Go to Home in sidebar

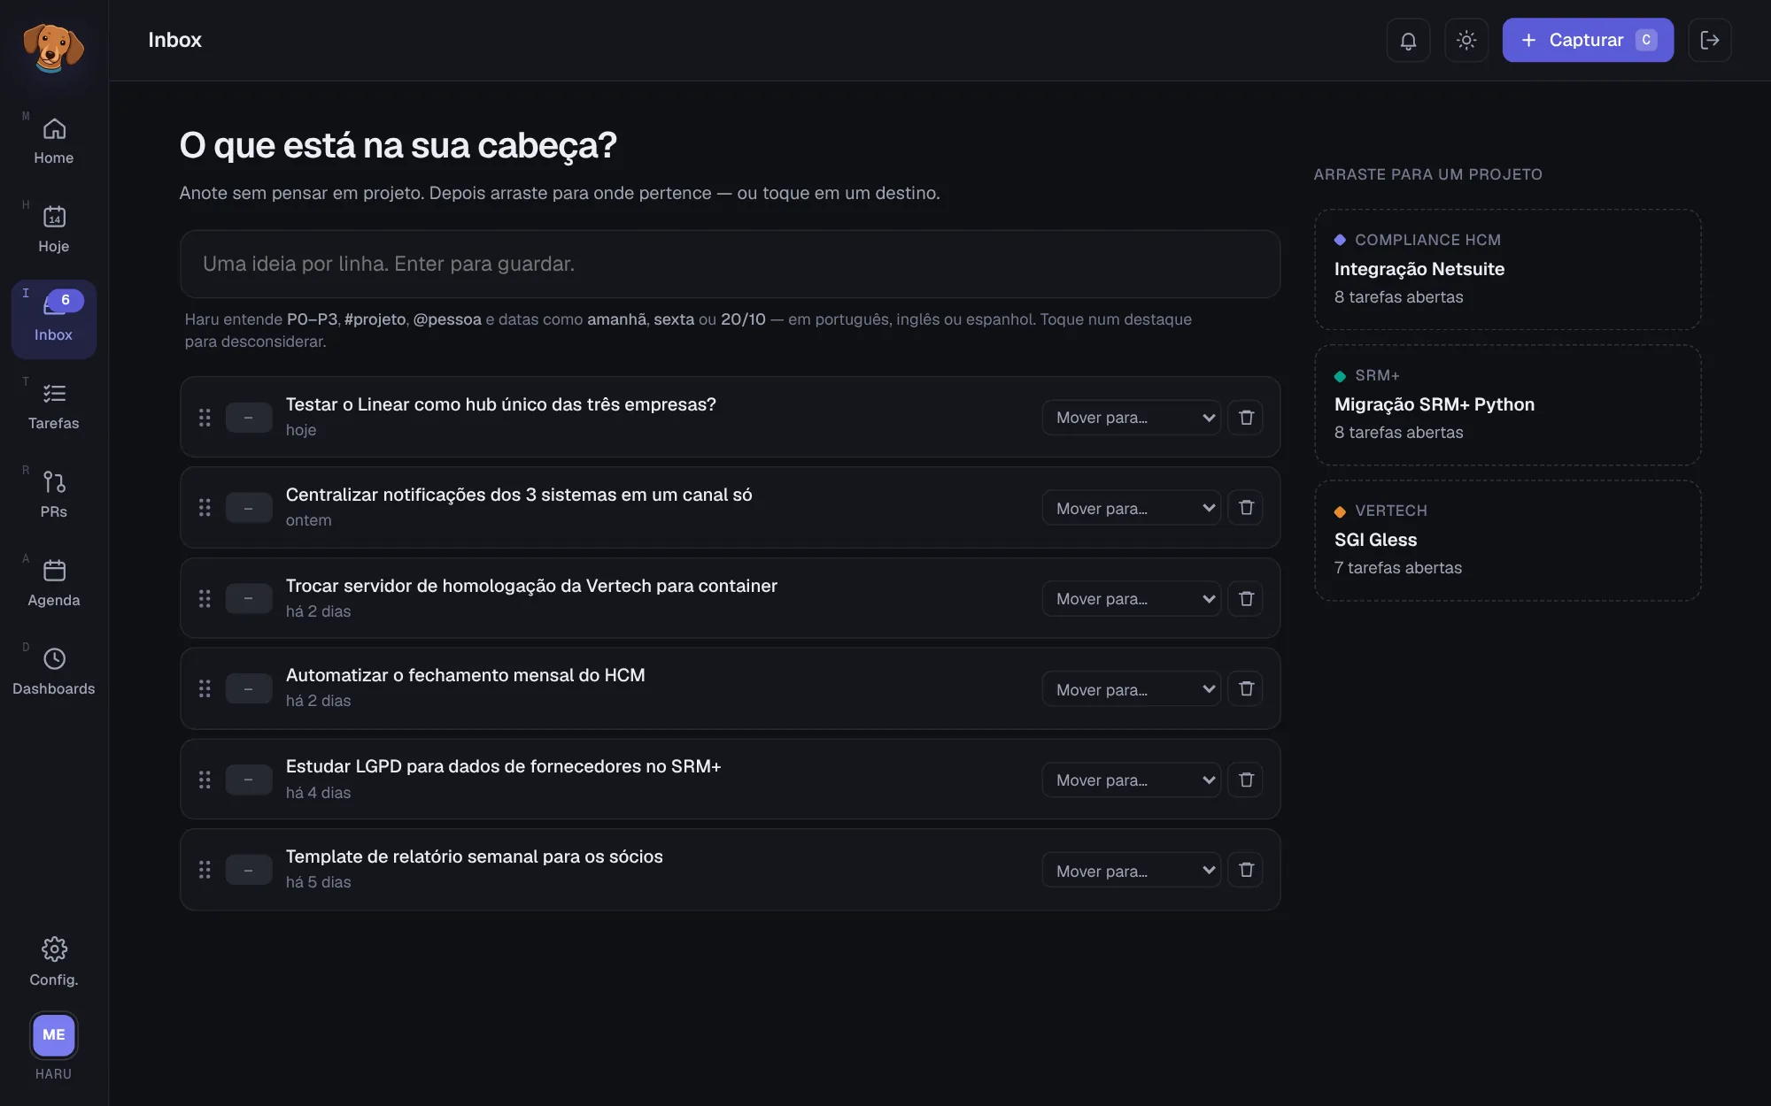click(54, 142)
